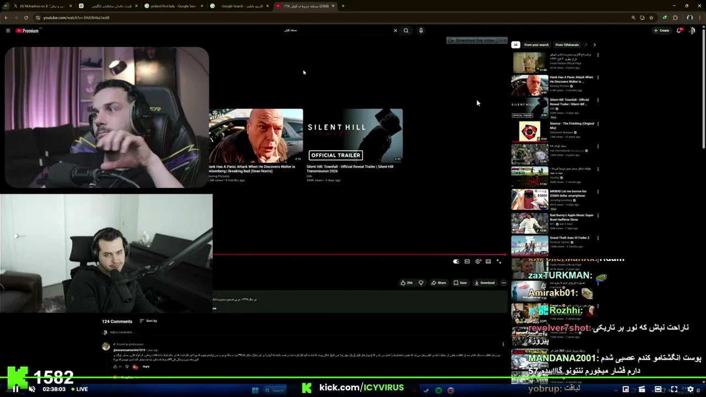Toggle YouTube subtitles captions button
Viewport: 706px width, 397px height.
pyautogui.click(x=467, y=261)
